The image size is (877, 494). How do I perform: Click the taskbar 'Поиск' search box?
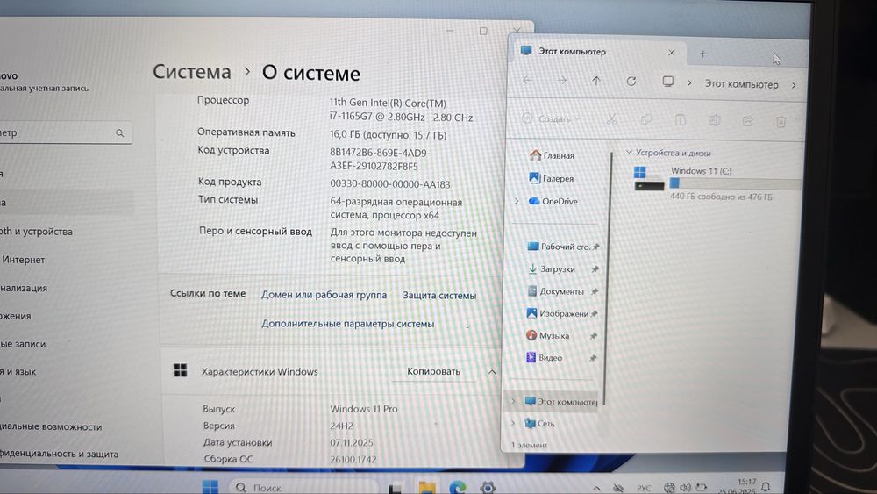(x=305, y=487)
